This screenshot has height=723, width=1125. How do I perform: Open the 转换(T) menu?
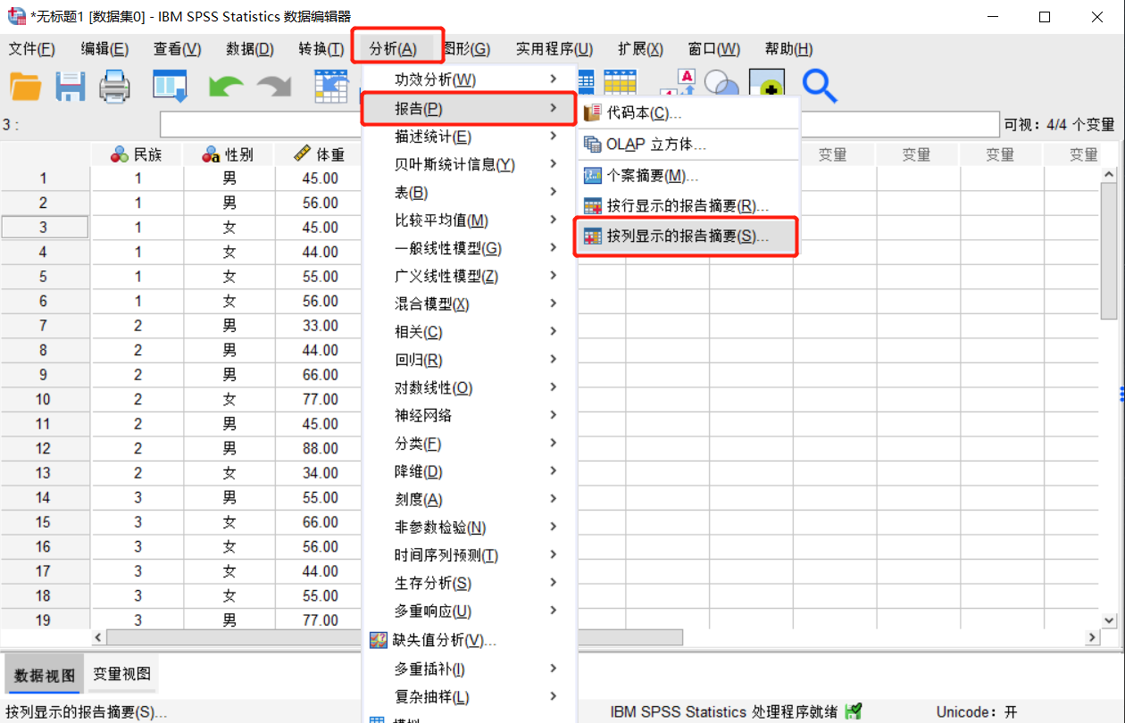pos(321,49)
